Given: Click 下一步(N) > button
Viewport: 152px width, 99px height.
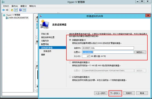Looking at the screenshot, I should tap(115, 93).
